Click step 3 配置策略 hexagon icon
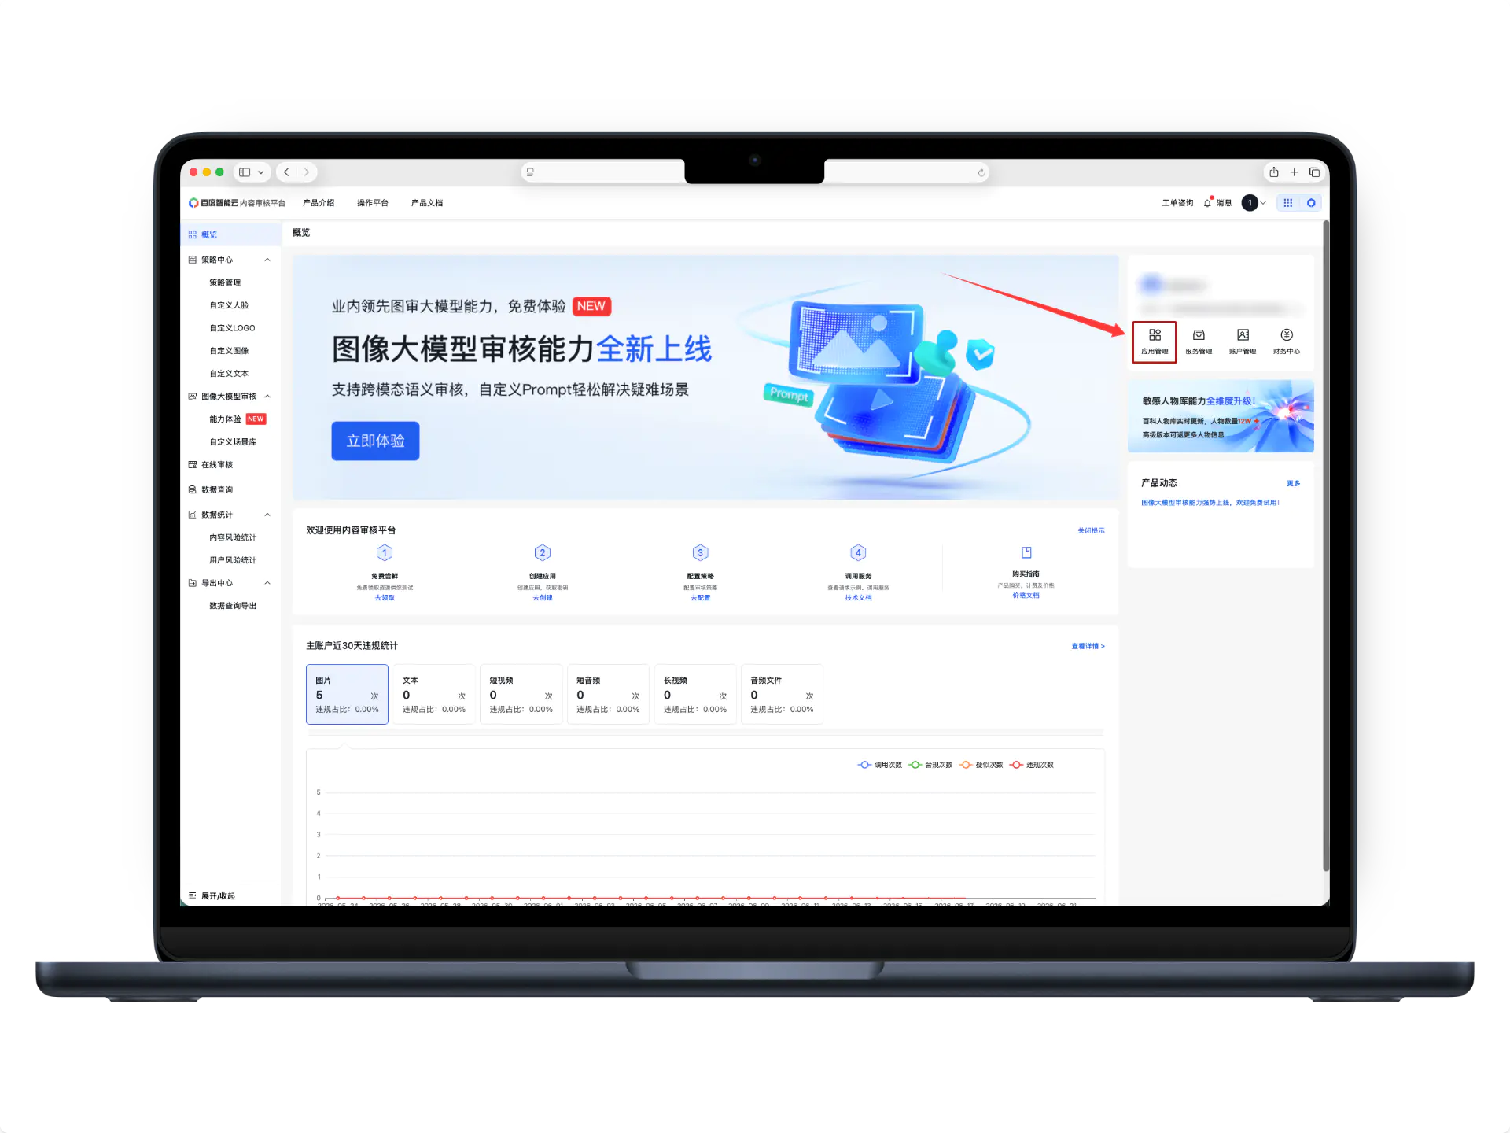The image size is (1510, 1133). [x=701, y=553]
